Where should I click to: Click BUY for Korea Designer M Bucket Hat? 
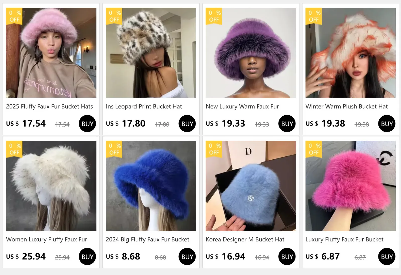tap(287, 256)
